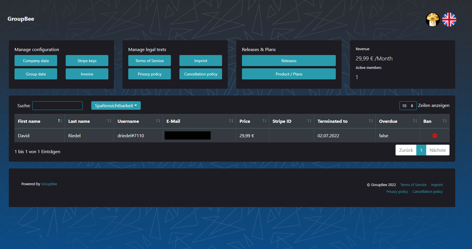Edit the Cancellation policy legal text
The image size is (472, 249).
click(201, 74)
